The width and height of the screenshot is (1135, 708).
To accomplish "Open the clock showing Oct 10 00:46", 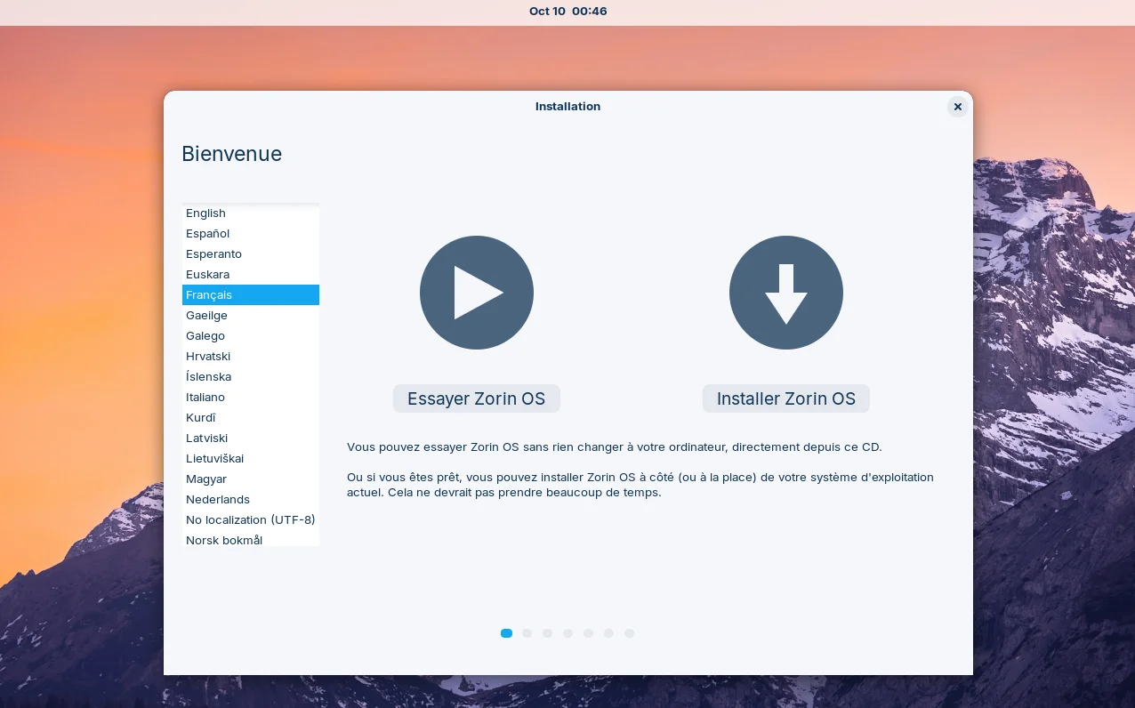I will [567, 12].
